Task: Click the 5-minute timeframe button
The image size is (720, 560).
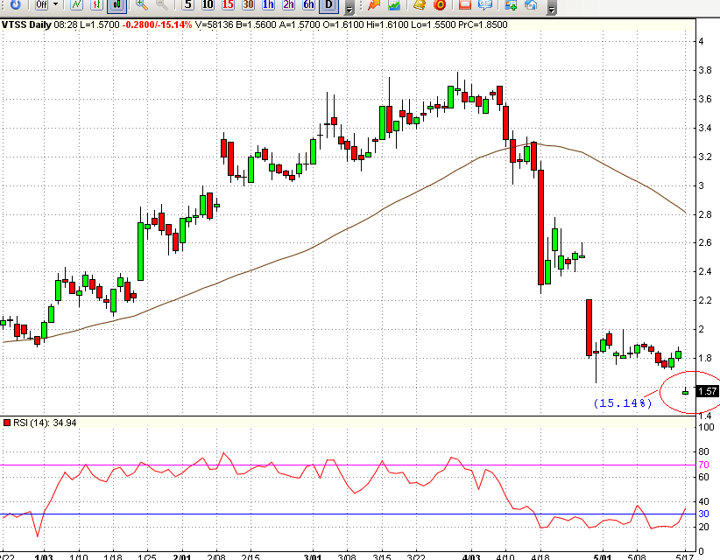Action: (187, 6)
